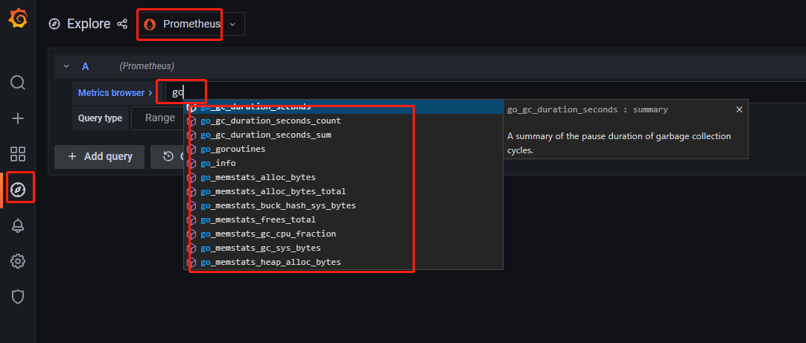Open the Configuration gear icon in sidebar
This screenshot has width=806, height=343.
pyautogui.click(x=18, y=261)
